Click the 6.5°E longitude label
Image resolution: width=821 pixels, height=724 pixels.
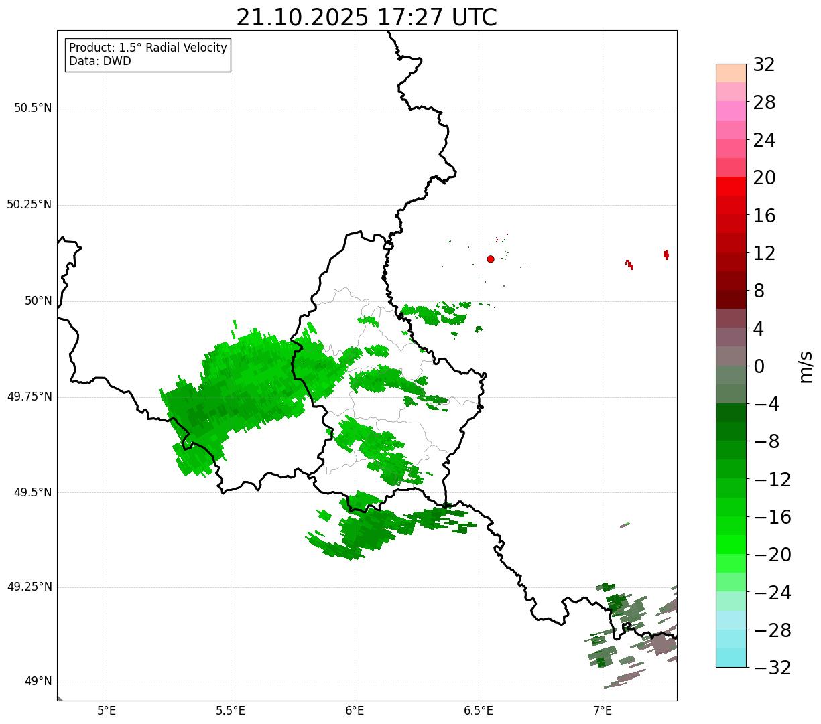[x=479, y=711]
